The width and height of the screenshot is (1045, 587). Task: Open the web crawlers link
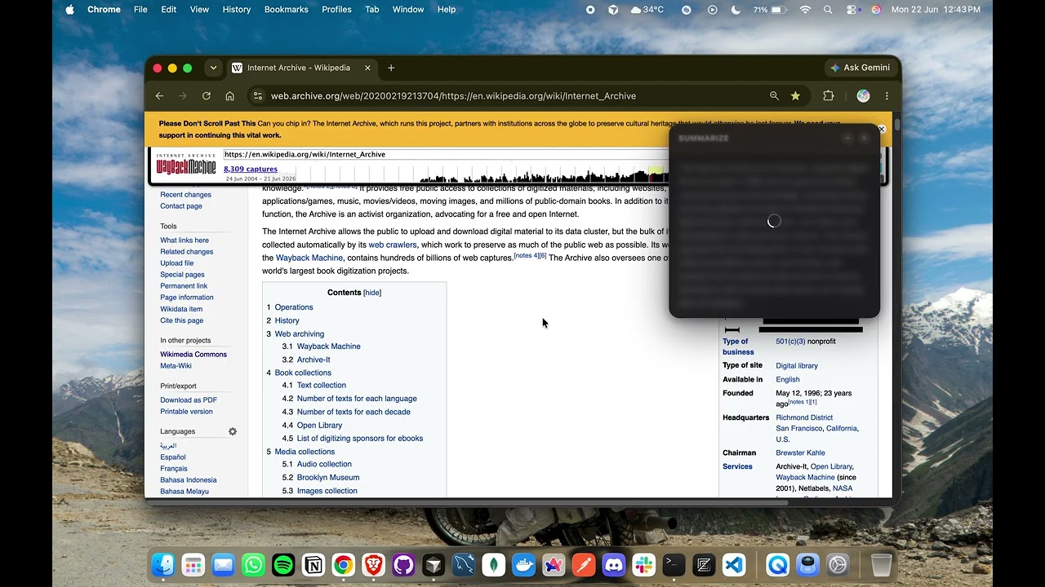393,245
